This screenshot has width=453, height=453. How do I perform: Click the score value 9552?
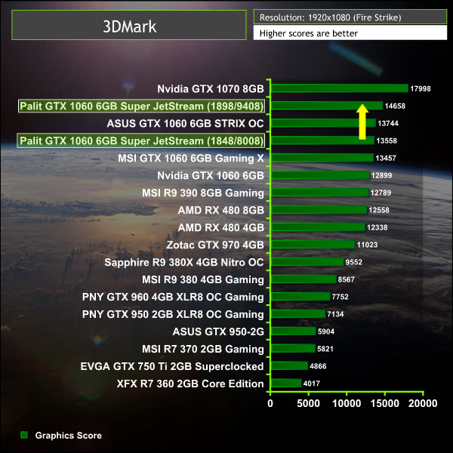coord(353,262)
